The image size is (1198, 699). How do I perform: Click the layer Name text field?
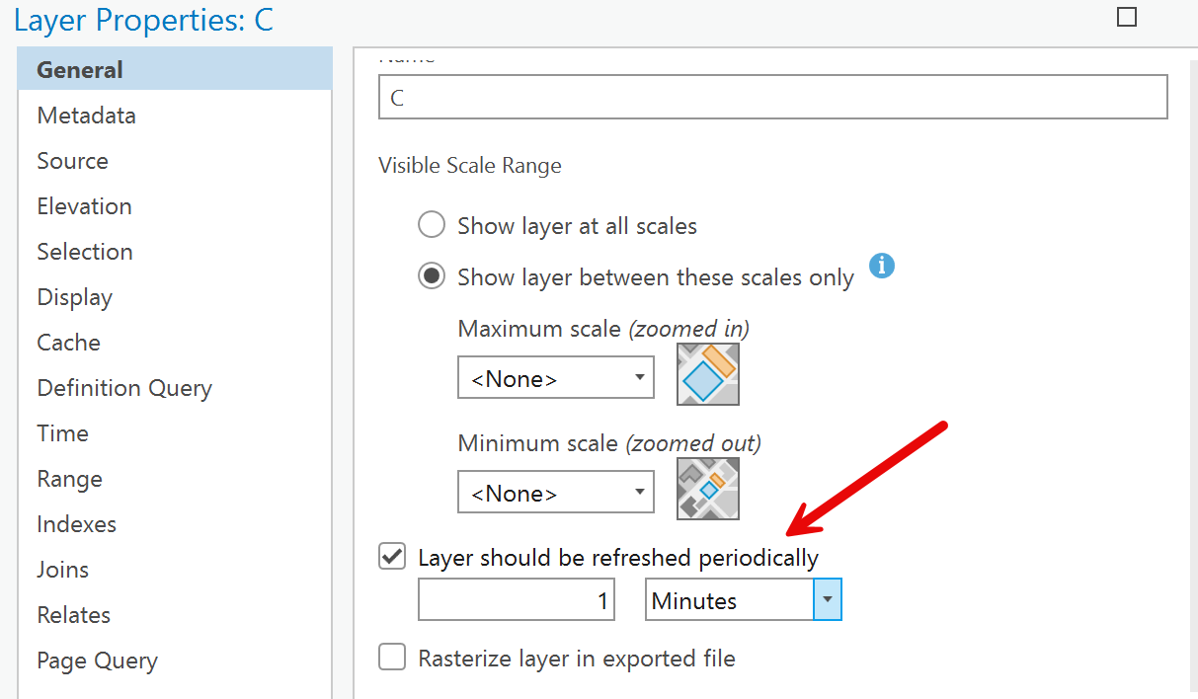pos(772,99)
